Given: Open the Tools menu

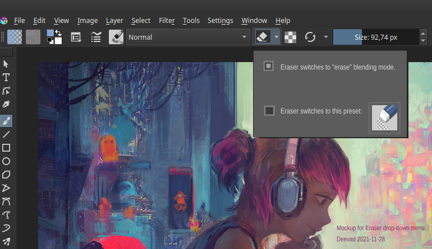Looking at the screenshot, I should (x=191, y=21).
